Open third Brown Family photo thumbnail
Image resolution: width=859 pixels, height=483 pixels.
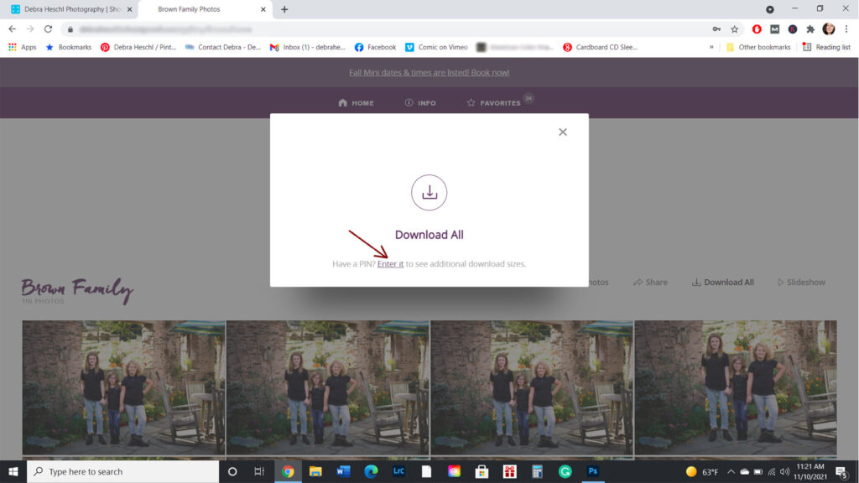coord(532,387)
